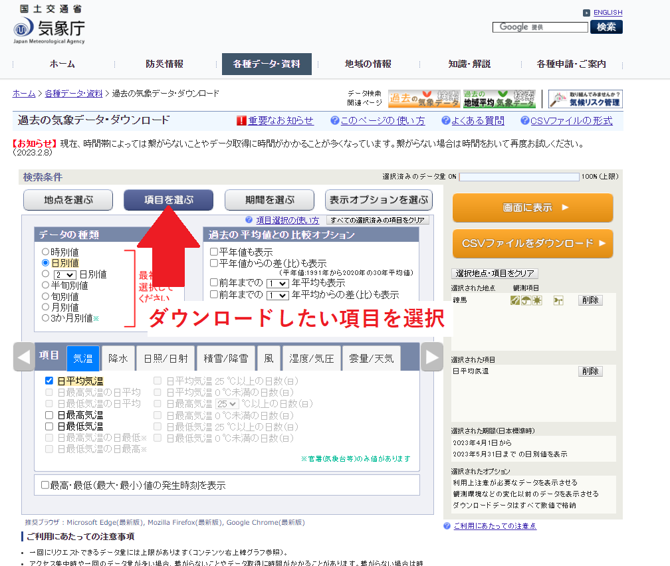
Task: Switch to the 風 tab
Action: (269, 358)
